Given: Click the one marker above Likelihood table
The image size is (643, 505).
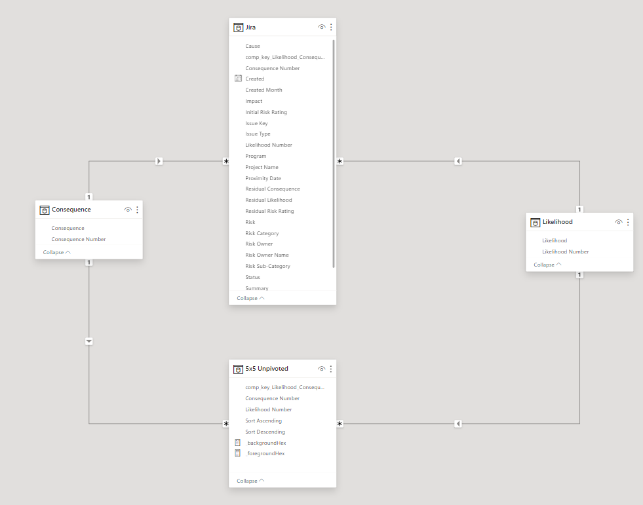Looking at the screenshot, I should 579,209.
